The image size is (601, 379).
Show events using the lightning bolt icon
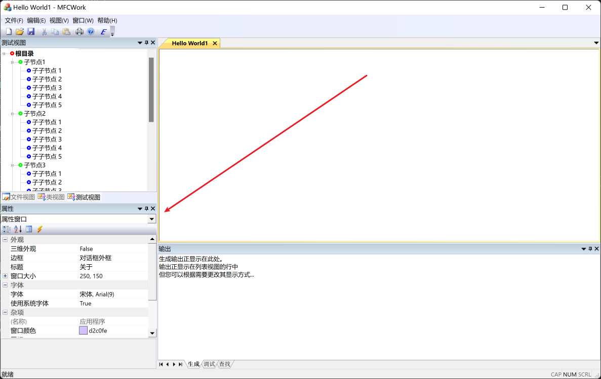tap(39, 229)
